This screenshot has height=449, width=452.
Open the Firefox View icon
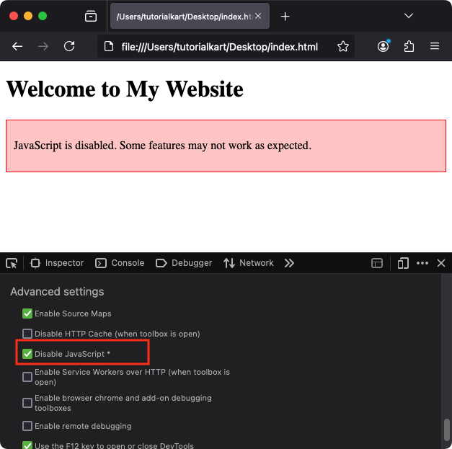tap(90, 16)
